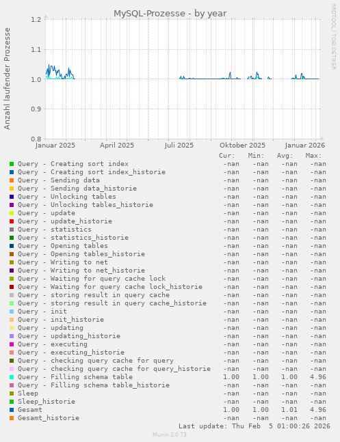Screen dimensions: 340x442
Task: Click the Cur: column header
Action: tap(227, 156)
